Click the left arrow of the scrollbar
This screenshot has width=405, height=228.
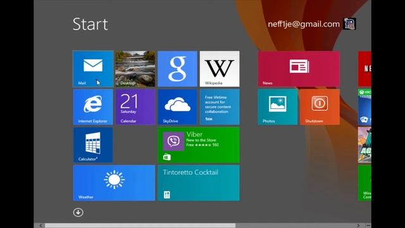click(40, 225)
